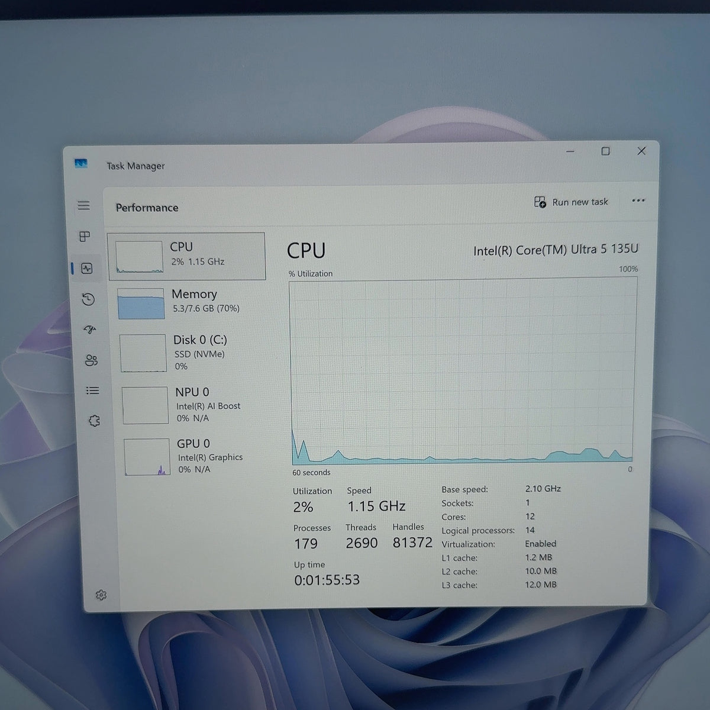The width and height of the screenshot is (710, 710).
Task: Click the Threads count 2690
Action: click(362, 543)
